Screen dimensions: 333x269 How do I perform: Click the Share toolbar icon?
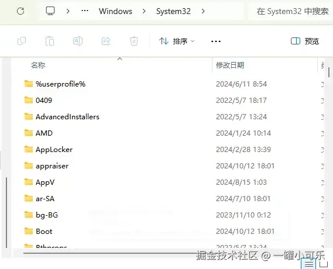point(106,41)
